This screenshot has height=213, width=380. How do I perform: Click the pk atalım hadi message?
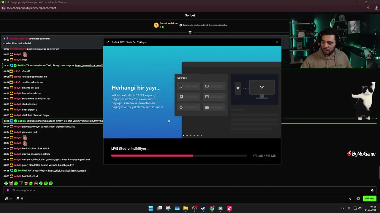pyautogui.click(x=30, y=132)
